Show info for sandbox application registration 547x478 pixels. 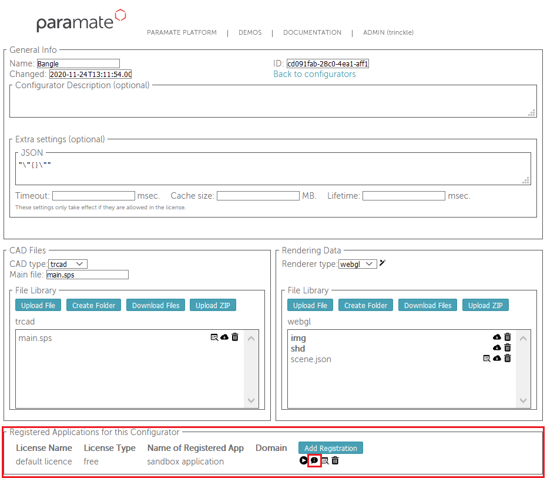(314, 460)
